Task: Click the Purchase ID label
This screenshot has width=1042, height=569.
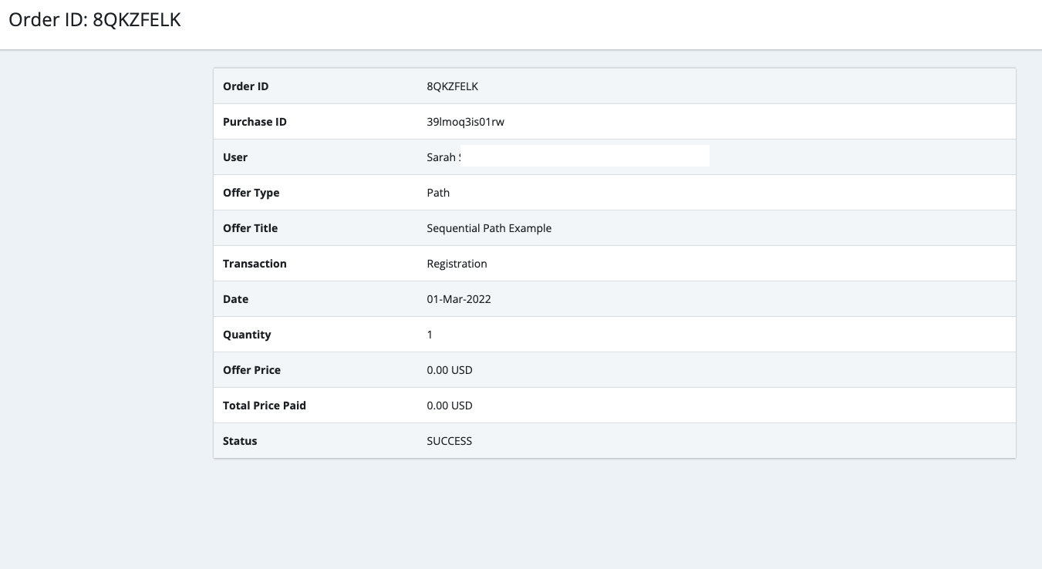Action: point(255,122)
